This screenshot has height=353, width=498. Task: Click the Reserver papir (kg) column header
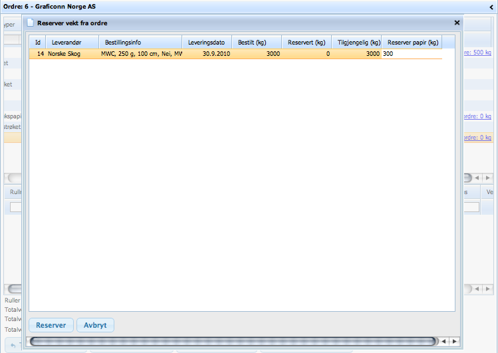412,43
